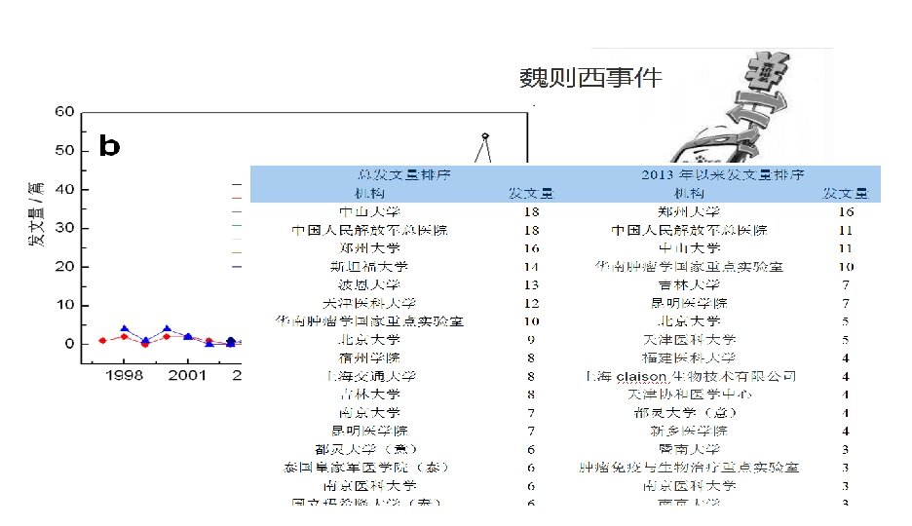Click the y-axis title 发文量/篇

click(x=36, y=214)
